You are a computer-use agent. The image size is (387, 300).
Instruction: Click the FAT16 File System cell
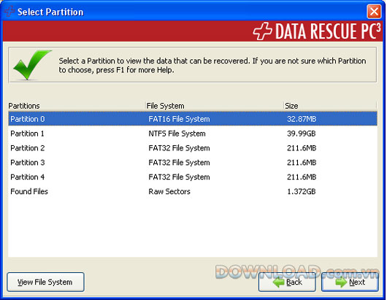point(179,119)
